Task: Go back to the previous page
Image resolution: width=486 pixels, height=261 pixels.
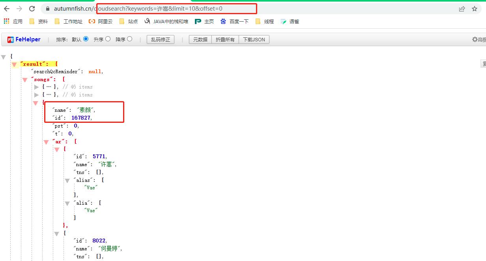Action: pyautogui.click(x=7, y=9)
